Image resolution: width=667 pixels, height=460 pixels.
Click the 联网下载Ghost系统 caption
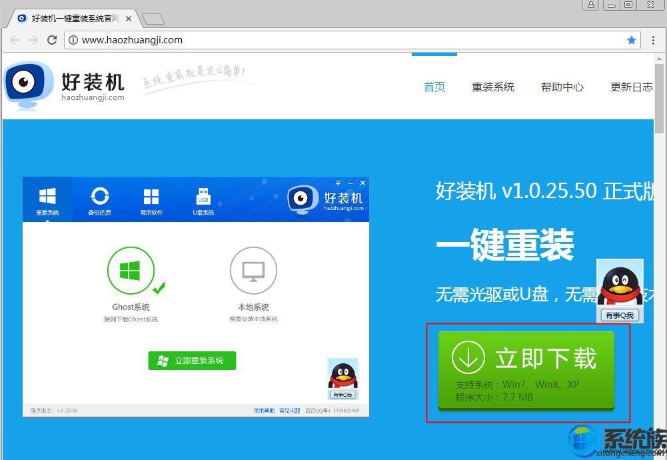pyautogui.click(x=131, y=319)
